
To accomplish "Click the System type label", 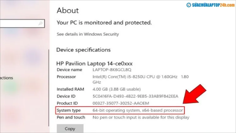I will [x=69, y=110].
